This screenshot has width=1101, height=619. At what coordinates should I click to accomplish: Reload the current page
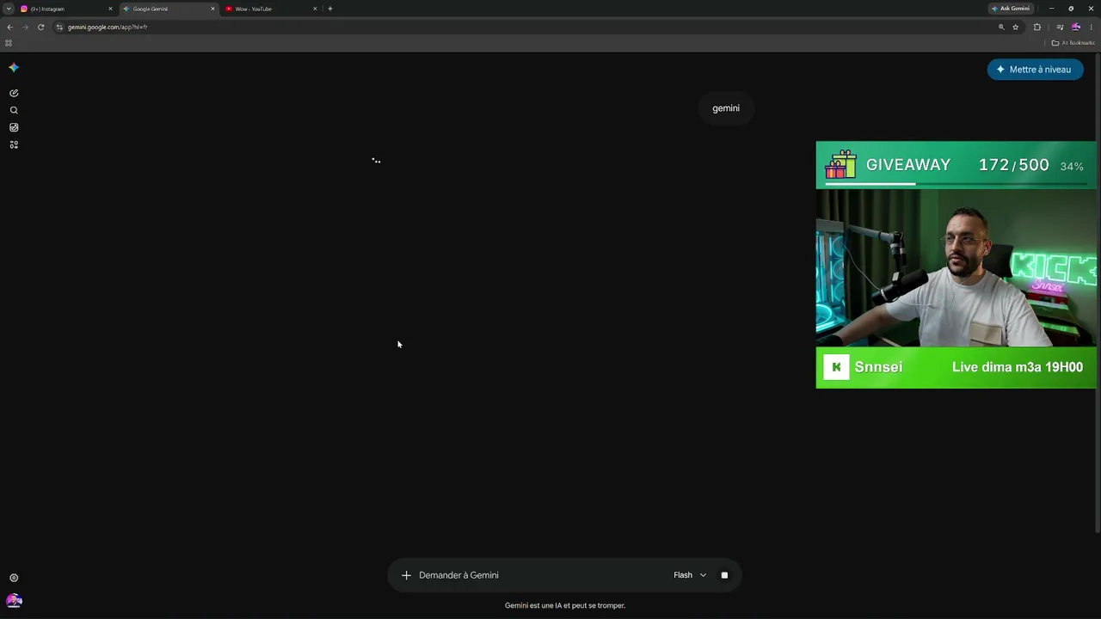tap(40, 27)
